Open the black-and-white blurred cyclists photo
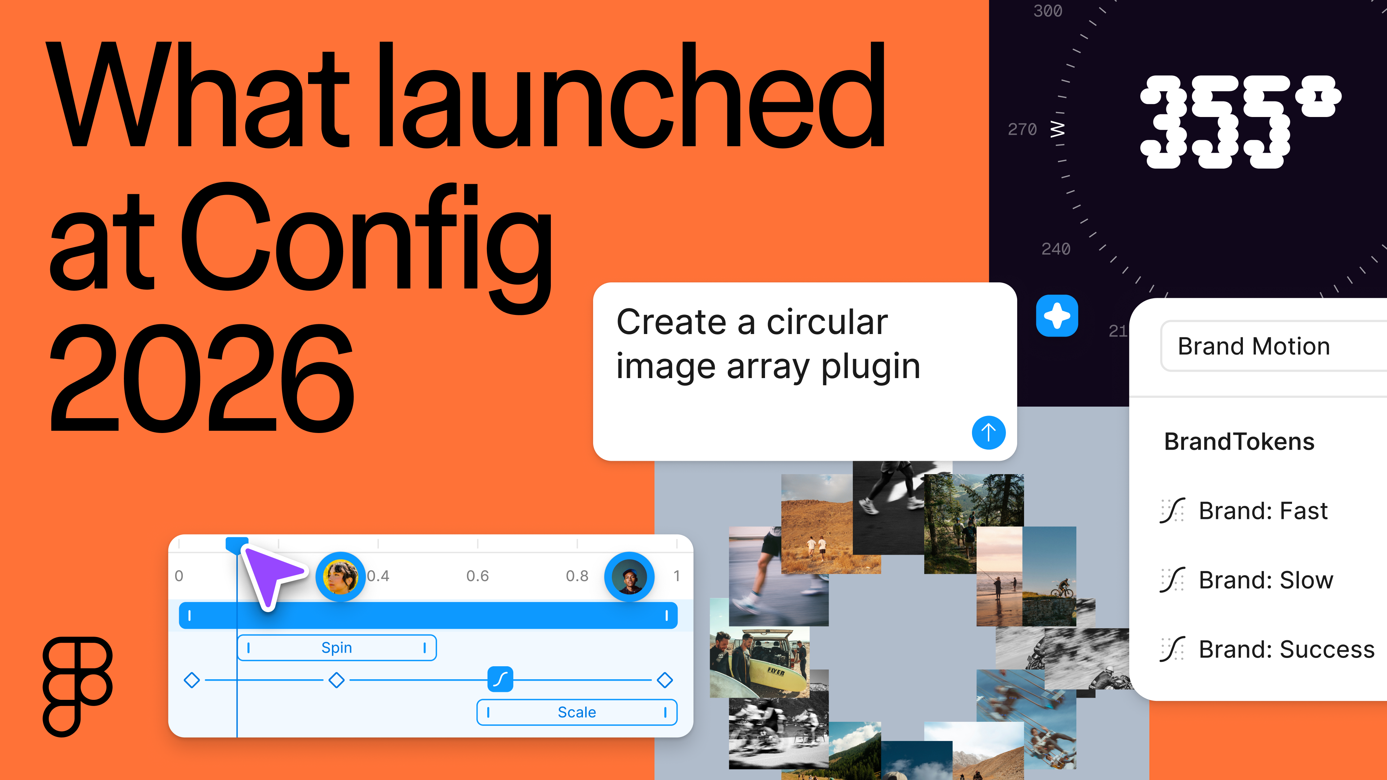 (779, 733)
